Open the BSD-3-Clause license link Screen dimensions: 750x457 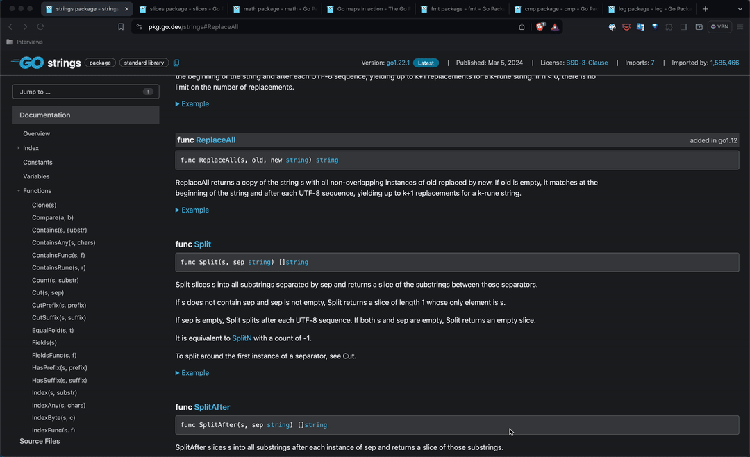point(587,63)
